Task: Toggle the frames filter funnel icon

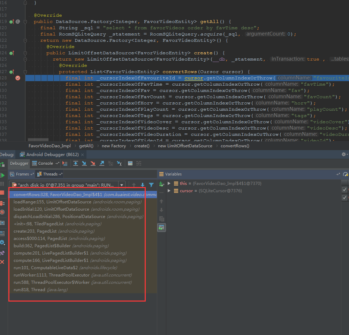Action: (x=151, y=185)
